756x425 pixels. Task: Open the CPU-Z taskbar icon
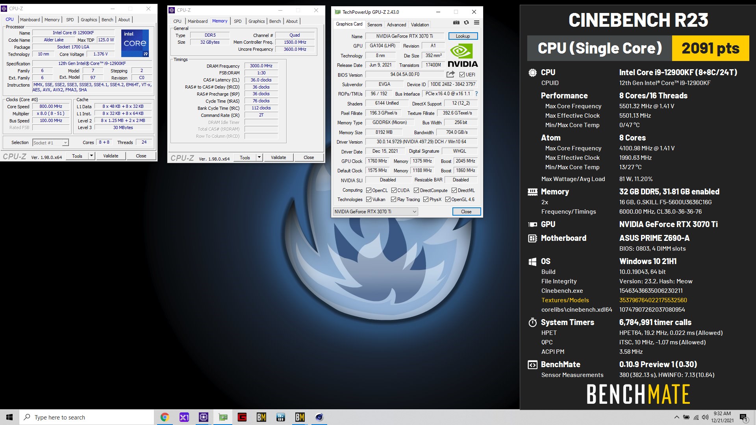(x=203, y=417)
